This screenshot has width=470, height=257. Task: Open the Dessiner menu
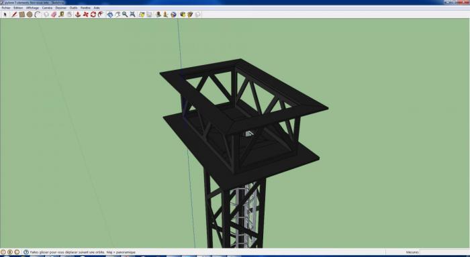pyautogui.click(x=61, y=8)
